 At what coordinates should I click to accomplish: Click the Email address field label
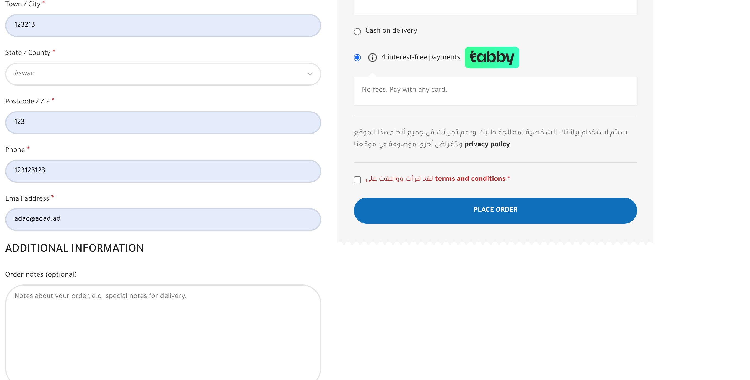(27, 198)
